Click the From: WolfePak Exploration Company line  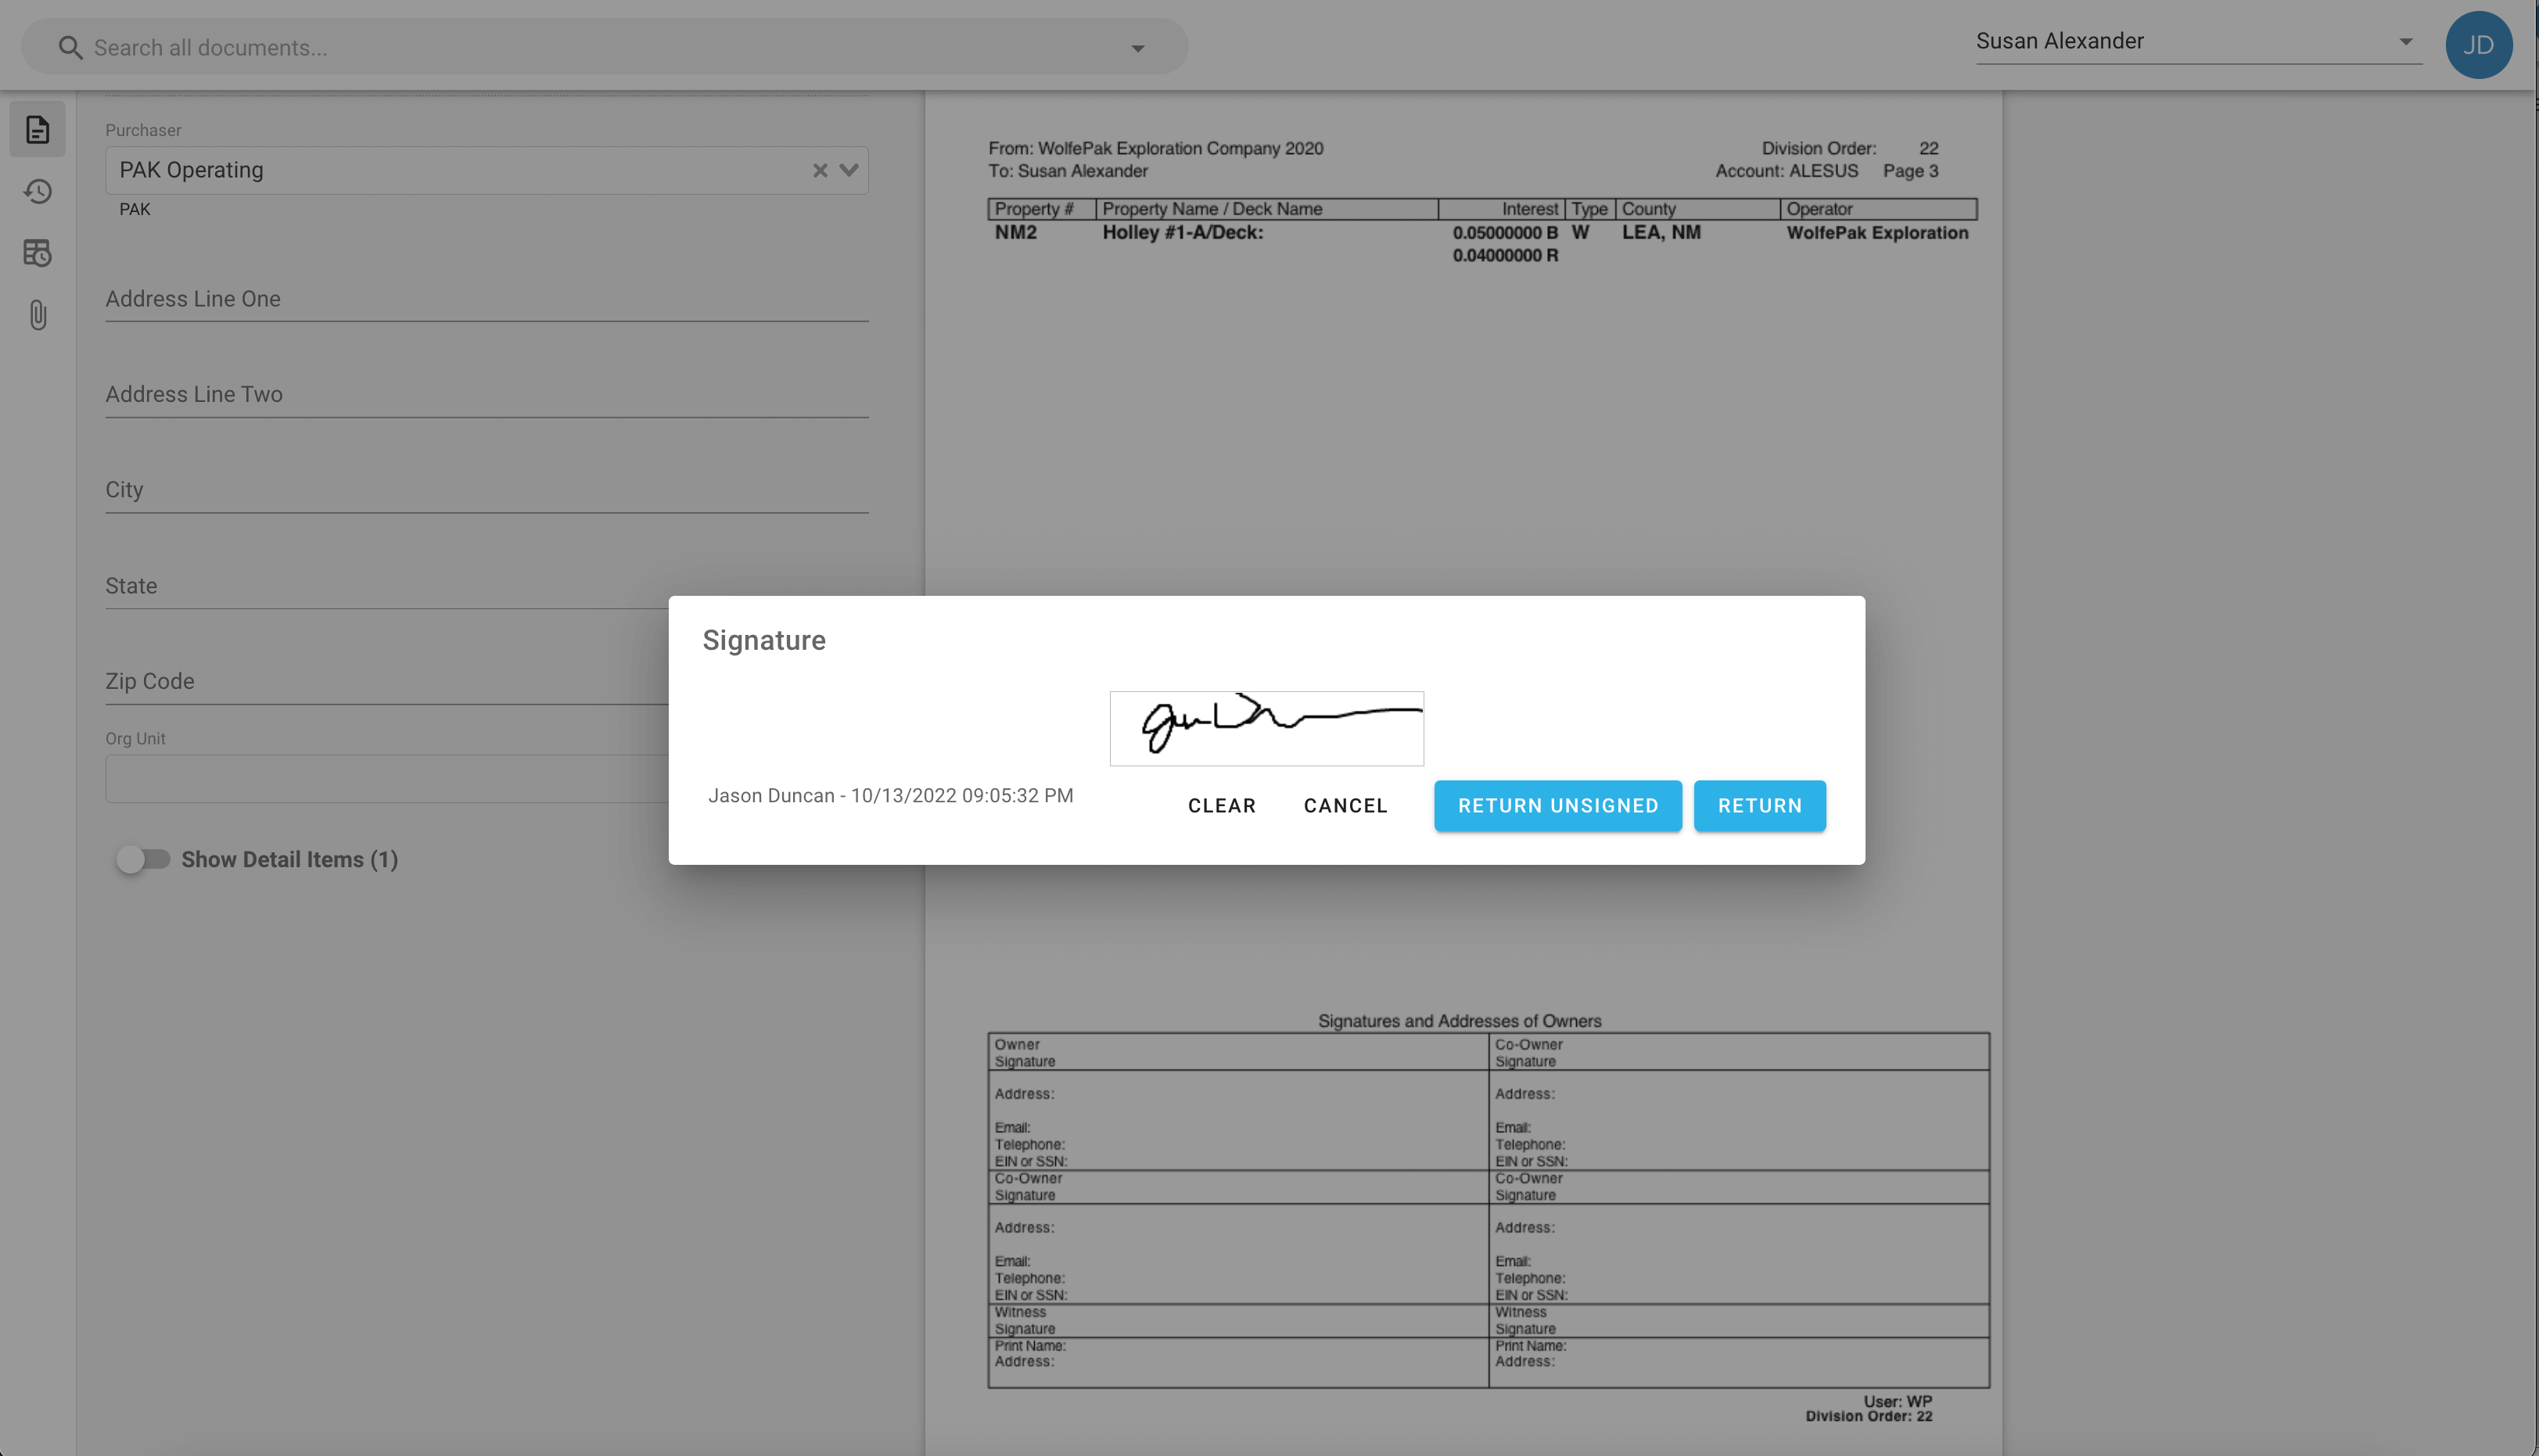(1155, 148)
